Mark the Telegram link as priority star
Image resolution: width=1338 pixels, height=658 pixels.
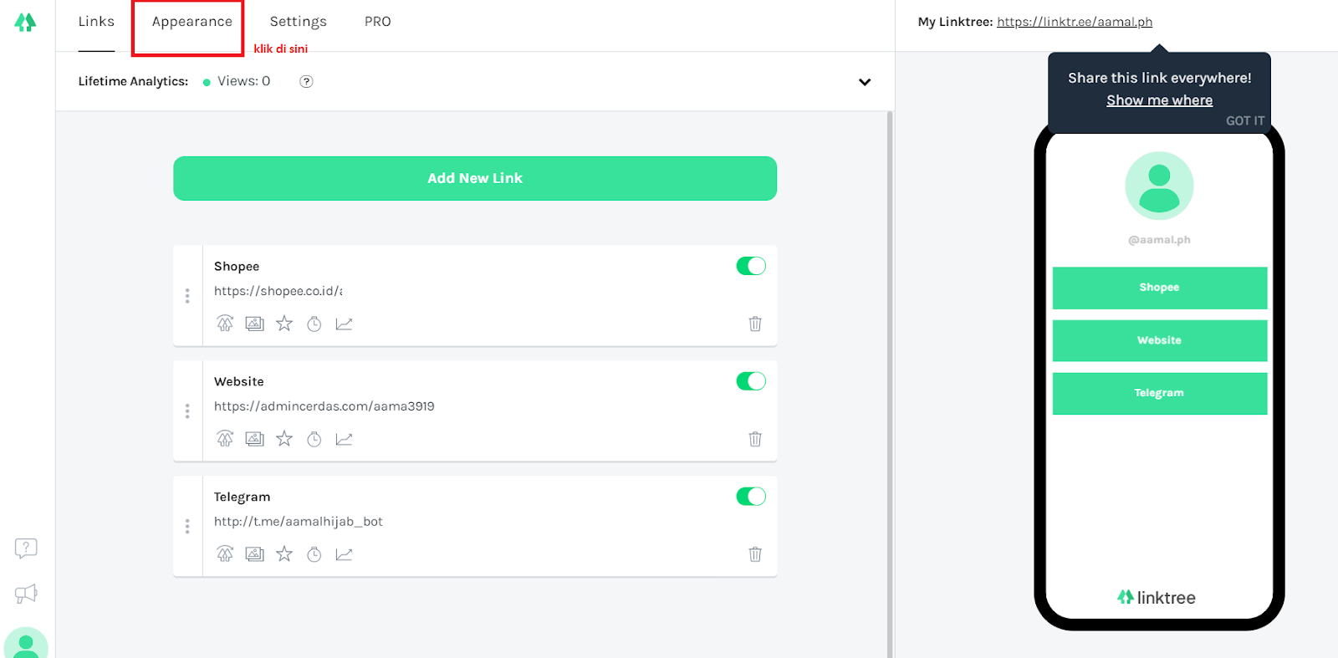tap(284, 554)
